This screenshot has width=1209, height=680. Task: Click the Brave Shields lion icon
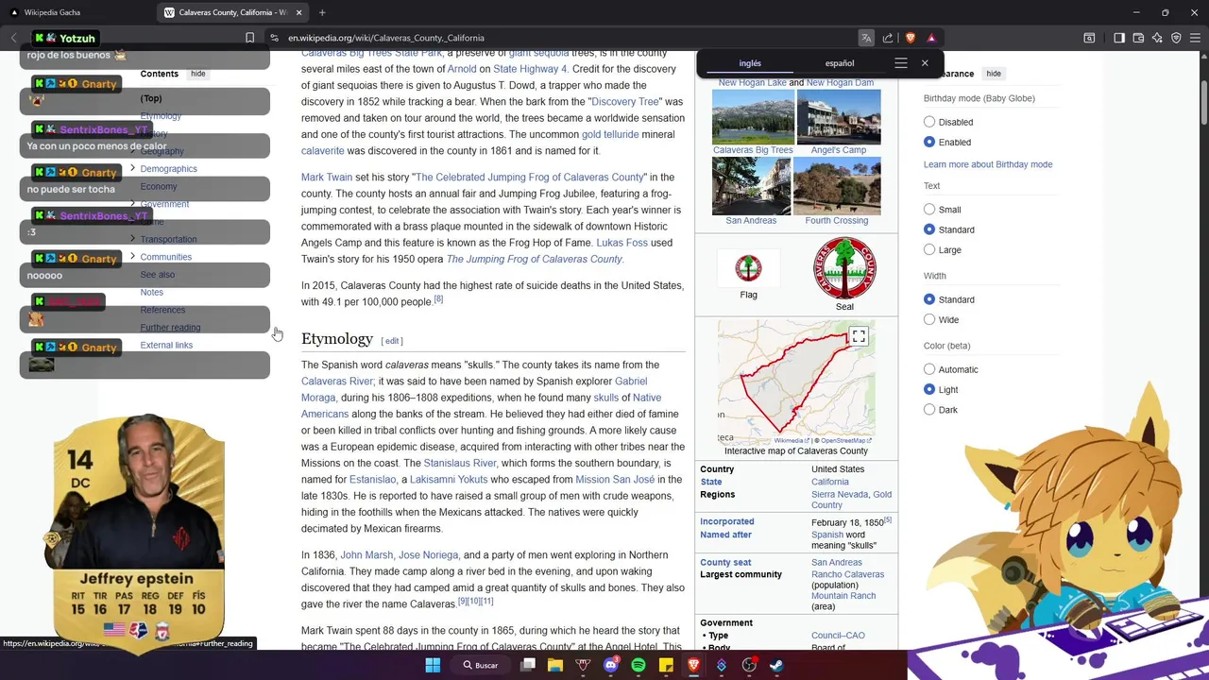pos(911,38)
